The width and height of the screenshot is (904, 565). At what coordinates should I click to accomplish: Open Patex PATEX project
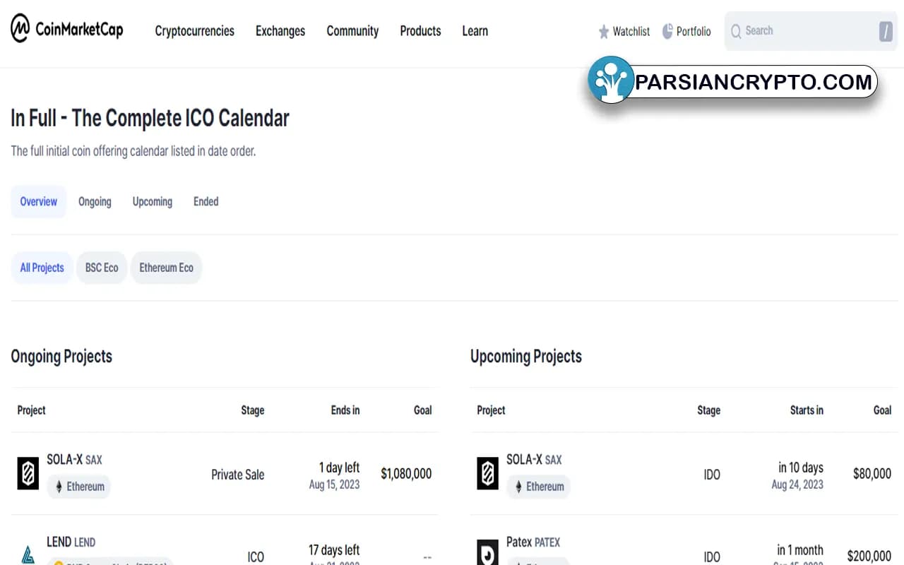tap(533, 542)
